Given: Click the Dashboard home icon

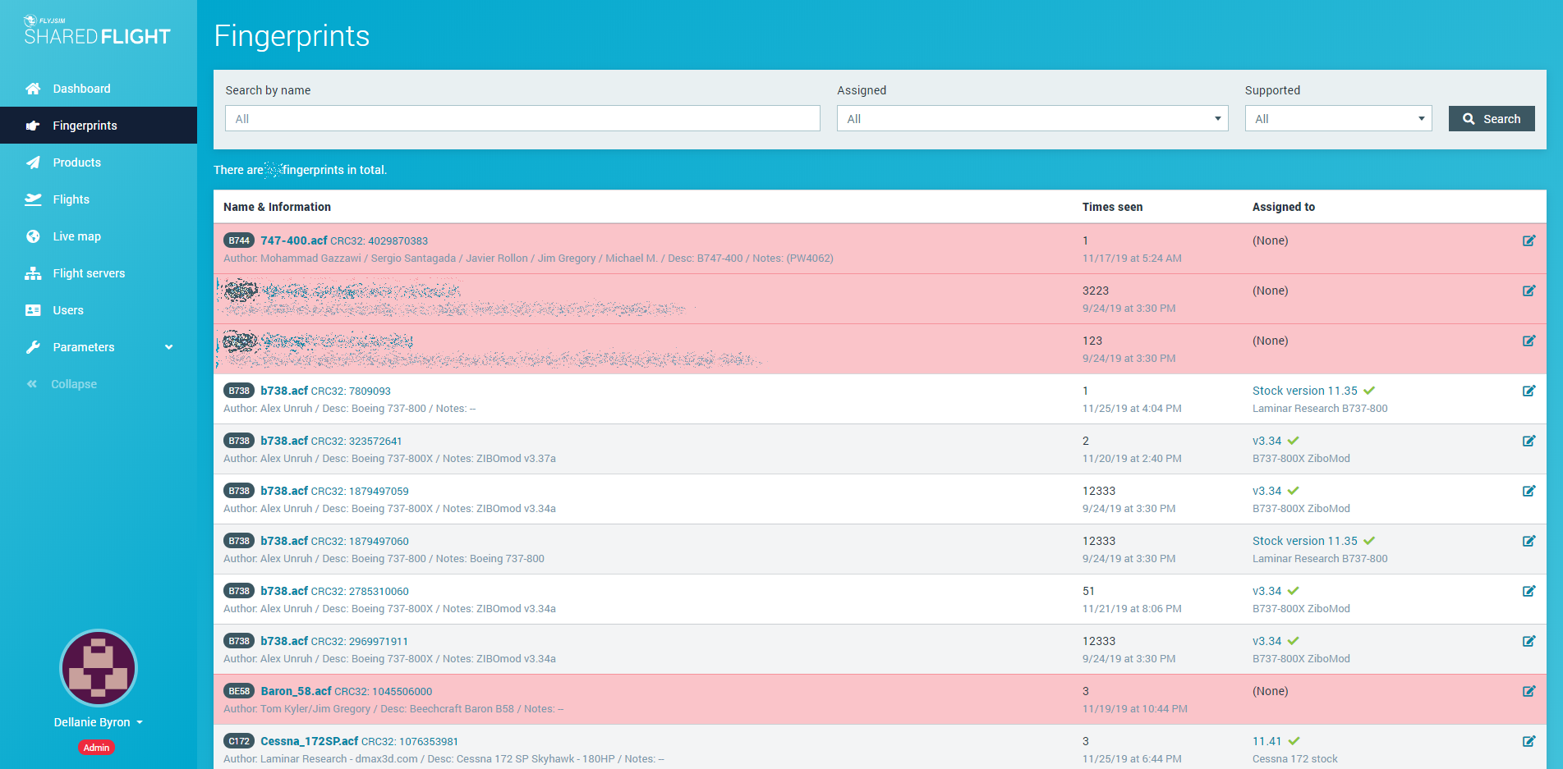Looking at the screenshot, I should click(x=33, y=89).
